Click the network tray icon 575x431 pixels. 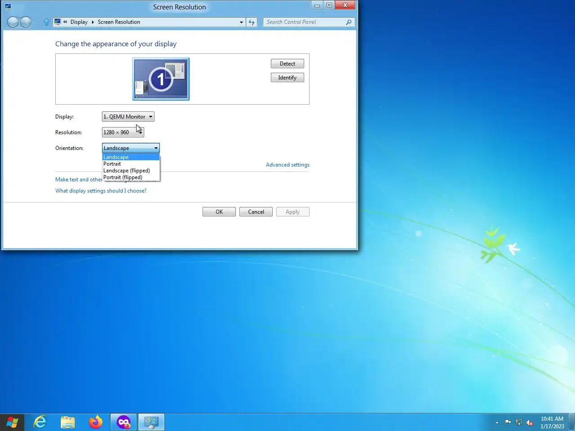point(519,422)
